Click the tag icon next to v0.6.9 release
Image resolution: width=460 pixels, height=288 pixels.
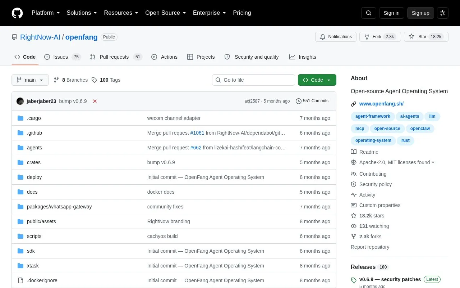point(354,280)
